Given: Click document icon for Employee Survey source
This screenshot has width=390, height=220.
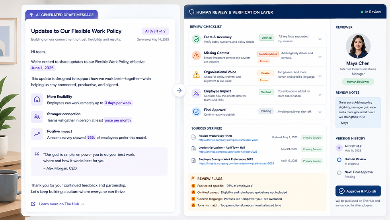Looking at the screenshot, I should coord(193,161).
